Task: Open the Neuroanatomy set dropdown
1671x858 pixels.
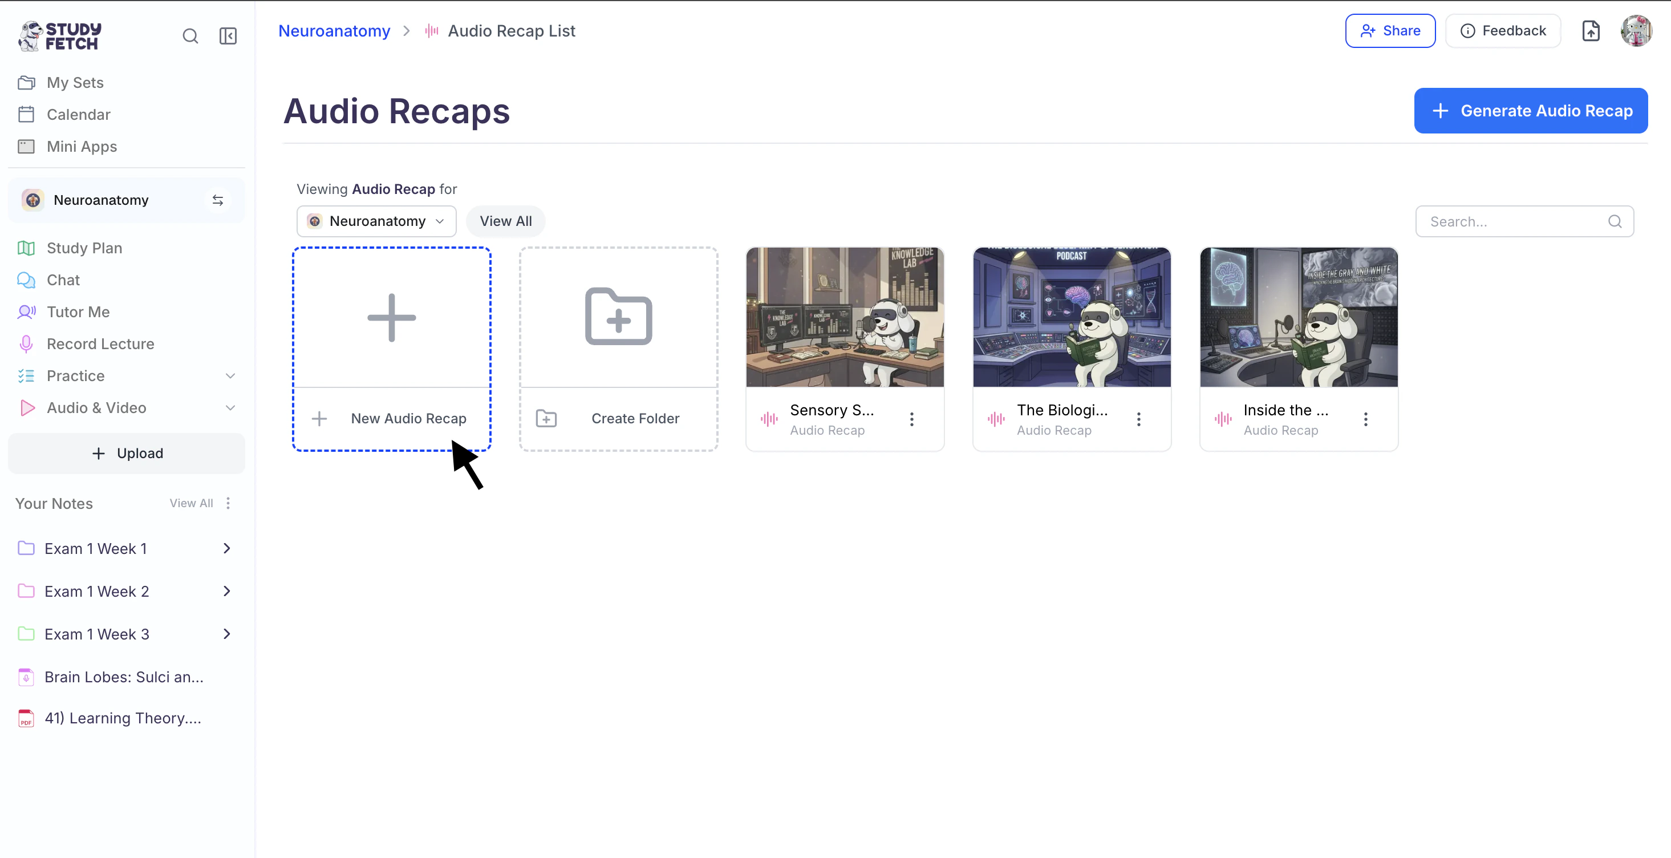Action: [376, 221]
